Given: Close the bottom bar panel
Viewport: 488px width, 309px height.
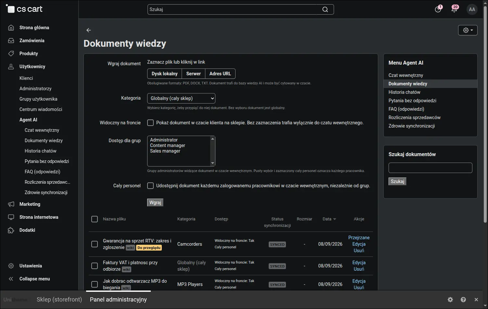Looking at the screenshot, I should point(476,300).
